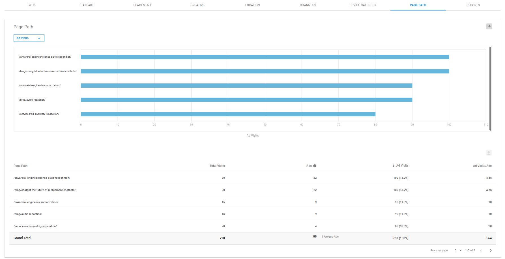This screenshot has width=505, height=259.
Task: Click the Ads column info icon
Action: [x=315, y=166]
